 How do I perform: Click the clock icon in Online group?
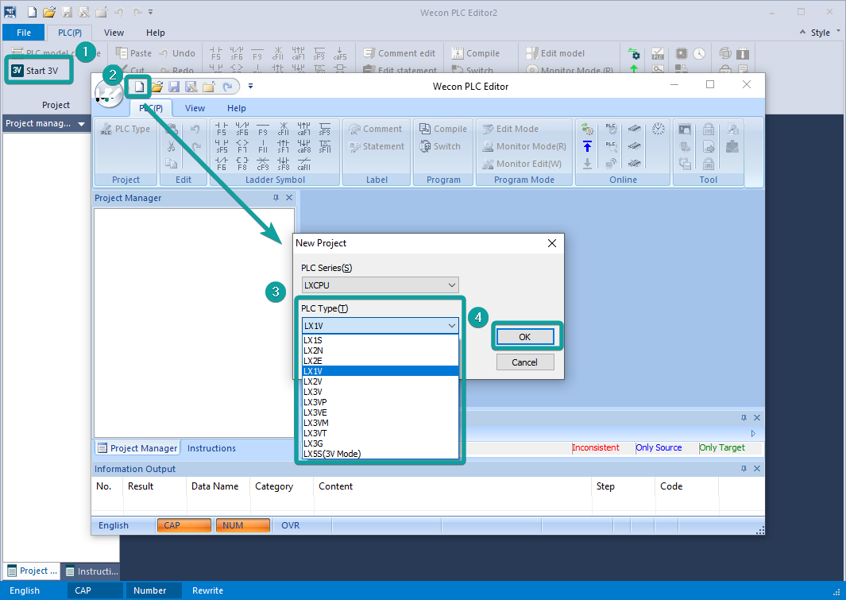659,129
